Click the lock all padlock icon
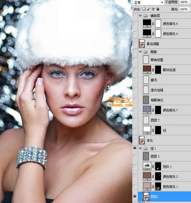Screen dimensions: 191x203 pyautogui.click(x=158, y=9)
